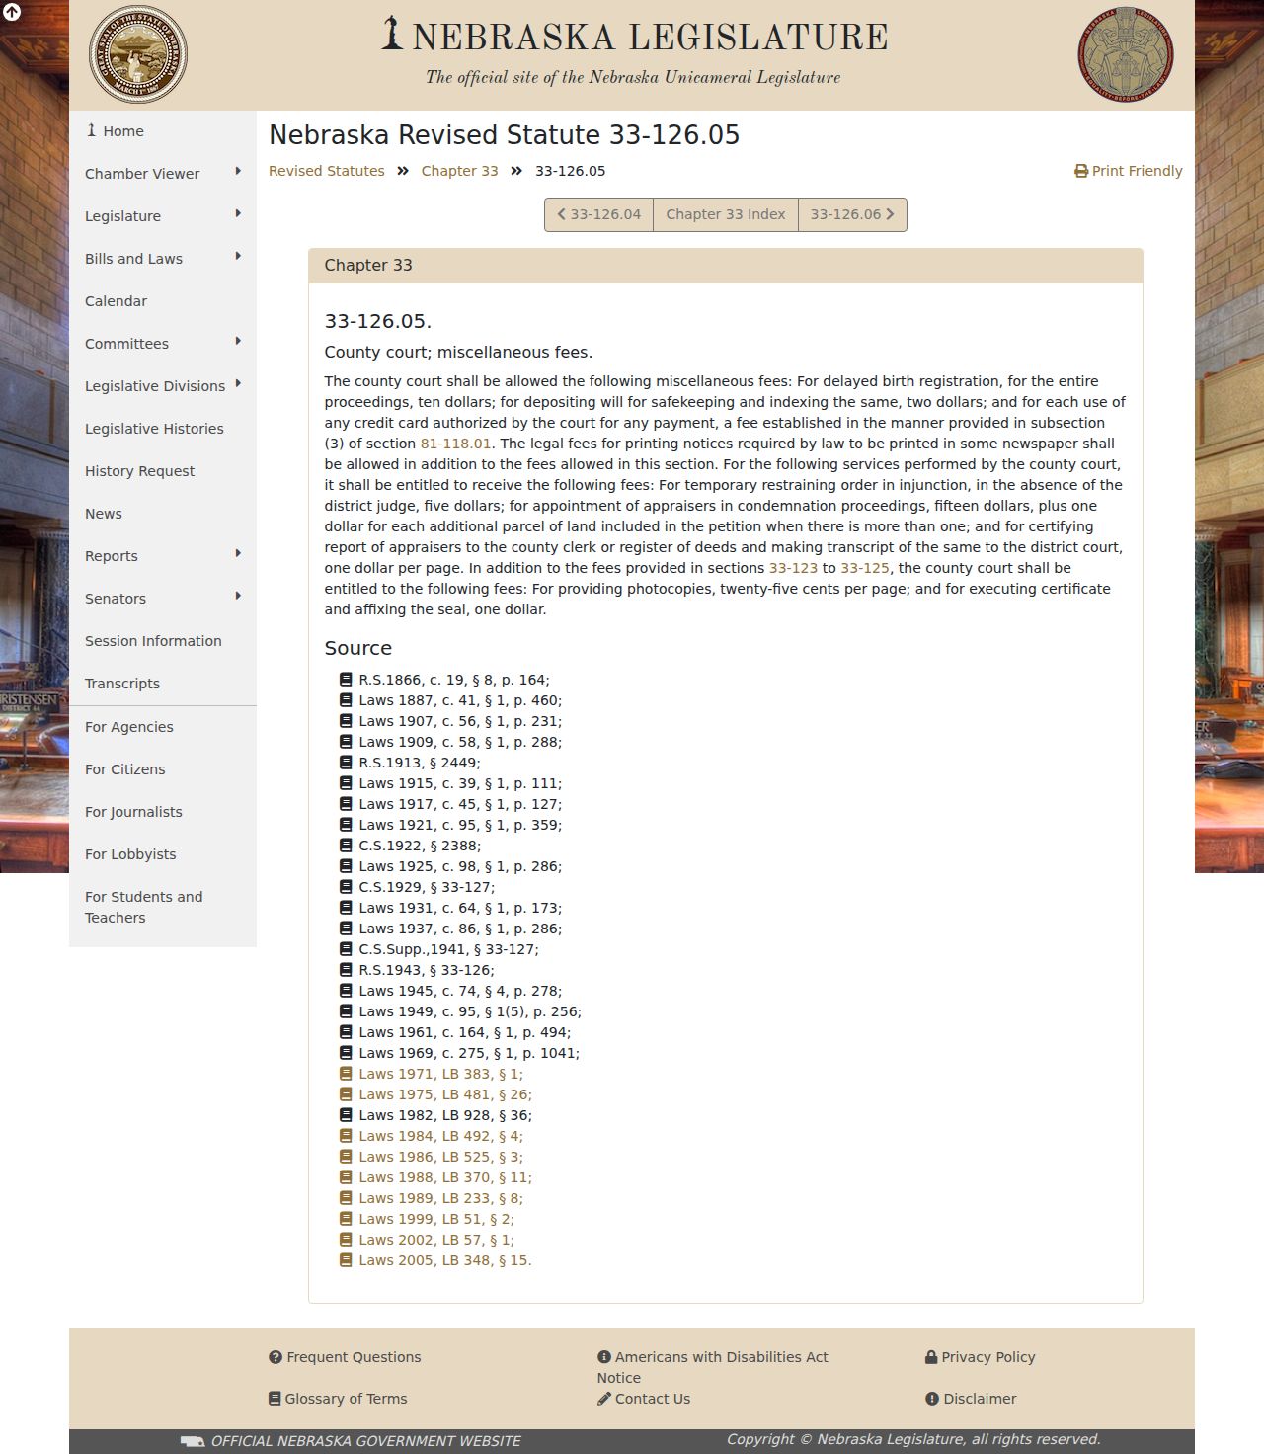This screenshot has width=1264, height=1454.
Task: Expand the Reports submenu arrow
Action: 238,554
